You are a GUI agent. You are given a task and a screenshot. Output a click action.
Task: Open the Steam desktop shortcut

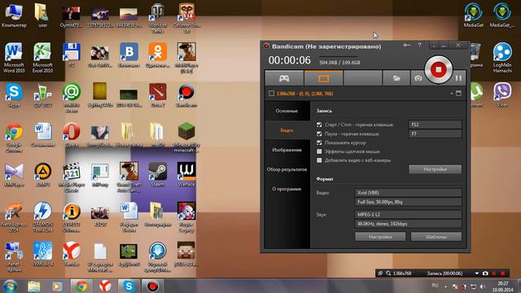click(x=157, y=174)
